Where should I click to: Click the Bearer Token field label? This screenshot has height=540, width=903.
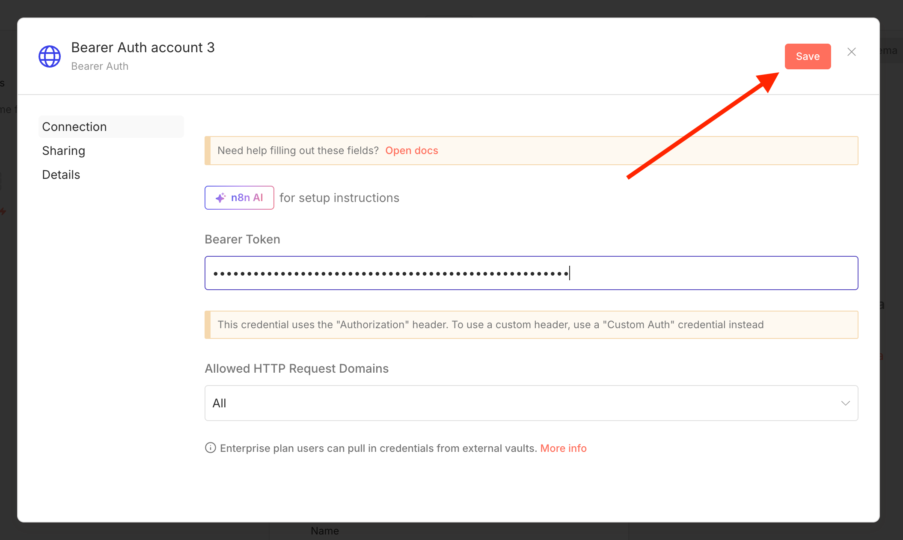click(242, 239)
